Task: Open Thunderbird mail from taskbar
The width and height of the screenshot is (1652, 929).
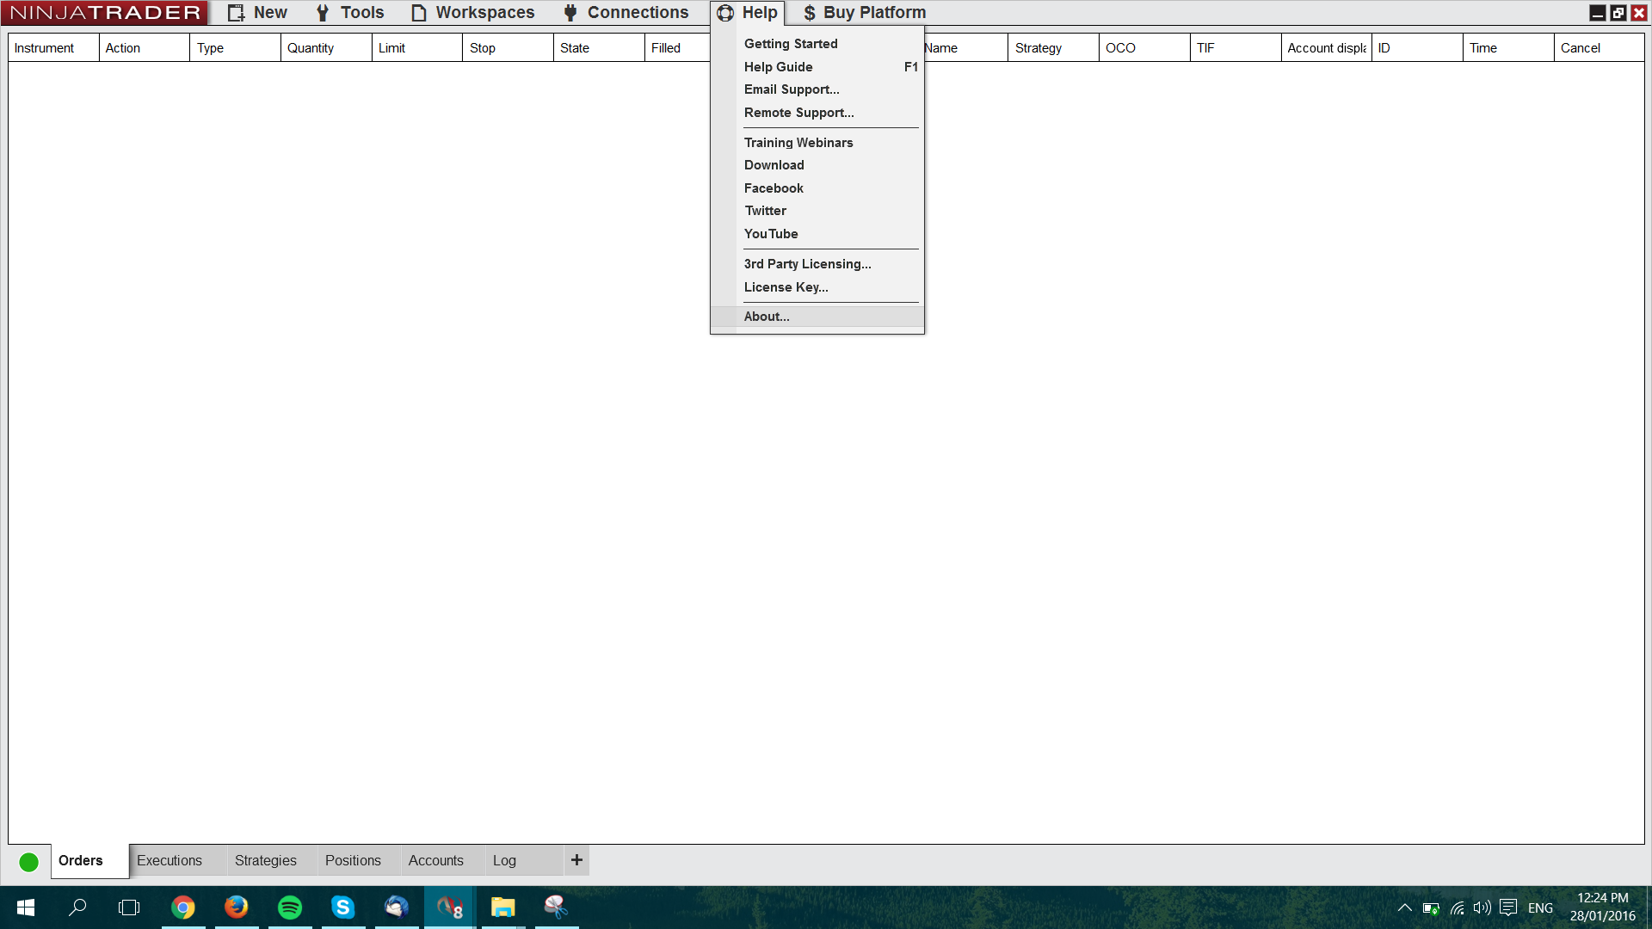Action: coord(397,907)
